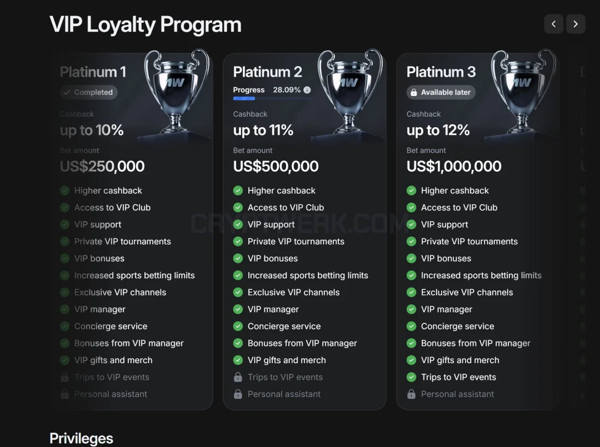Click Platinum 3 VIP manager checkmark
The height and width of the screenshot is (447, 600).
[x=411, y=309]
